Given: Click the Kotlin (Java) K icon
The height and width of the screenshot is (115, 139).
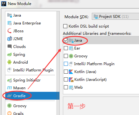Looking at the screenshot, I should pyautogui.click(x=71, y=72).
